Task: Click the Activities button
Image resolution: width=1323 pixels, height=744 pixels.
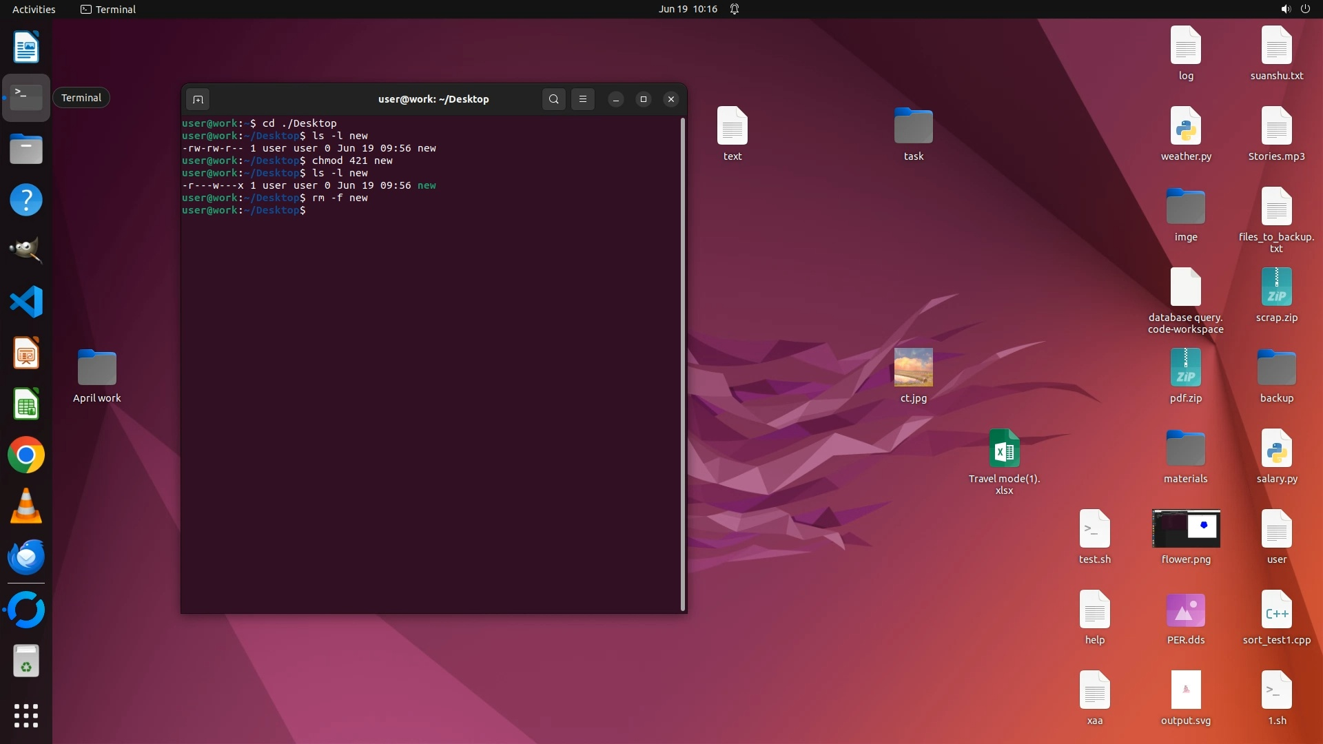Action: [34, 9]
